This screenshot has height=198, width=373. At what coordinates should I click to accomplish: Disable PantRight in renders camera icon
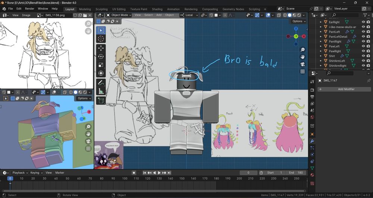[368, 42]
